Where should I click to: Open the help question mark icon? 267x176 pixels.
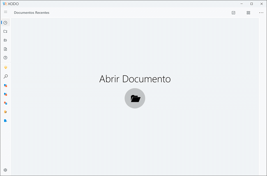(x=5, y=58)
